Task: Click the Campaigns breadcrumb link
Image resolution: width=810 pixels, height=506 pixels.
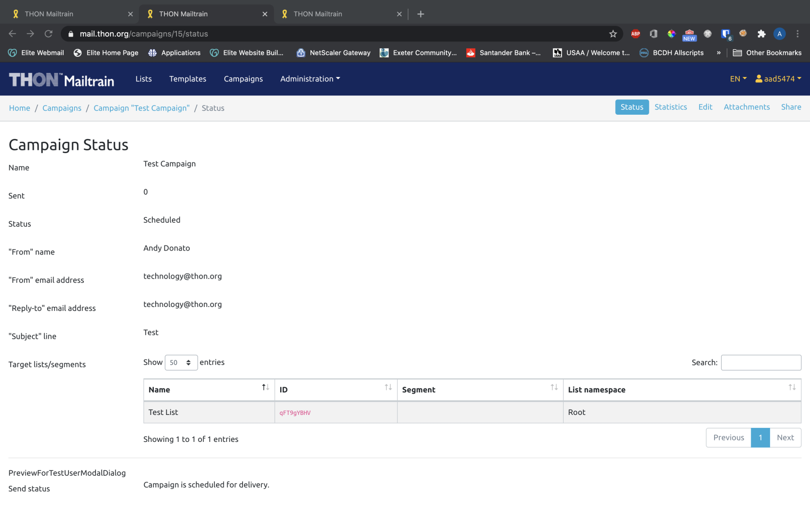Action: 62,108
